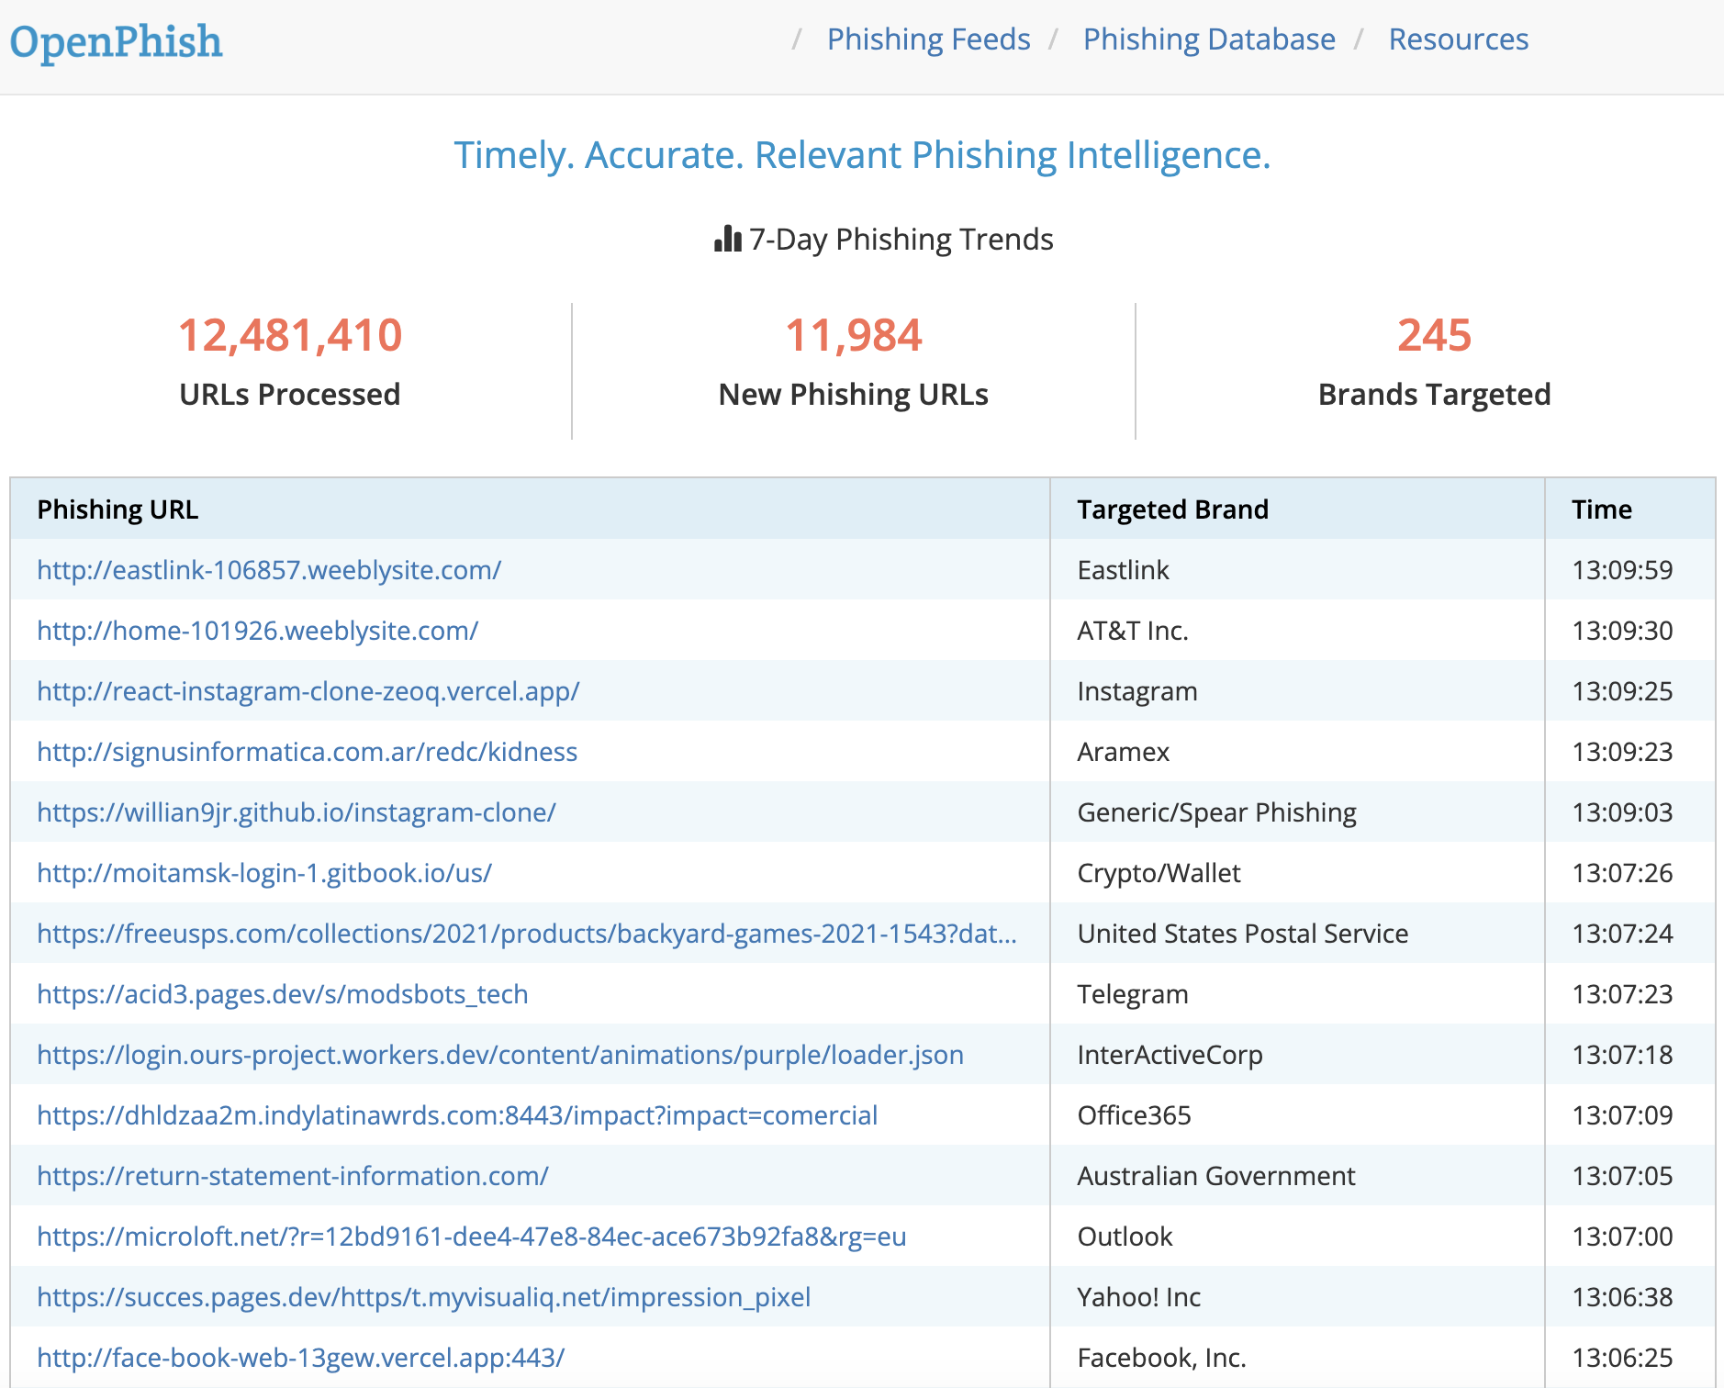Click the bar chart icon before 7-Day Phishing Trends
This screenshot has width=1724, height=1388.
pos(725,240)
